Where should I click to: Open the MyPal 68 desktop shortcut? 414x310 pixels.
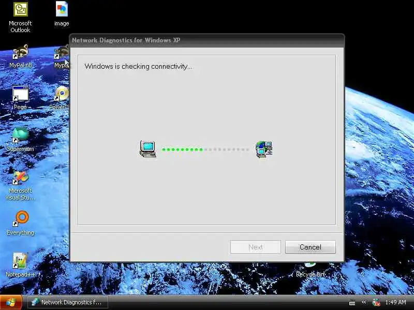click(x=20, y=56)
